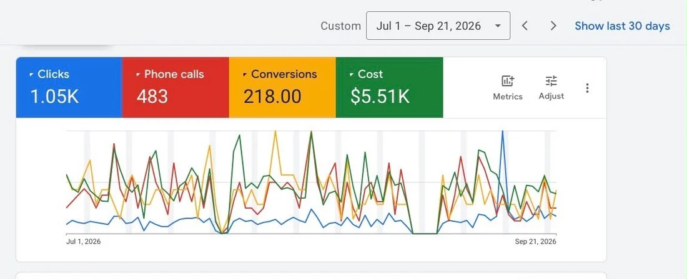687x279 pixels.
Task: Open the Phone calls metric dropdown tile
Action: 175,87
